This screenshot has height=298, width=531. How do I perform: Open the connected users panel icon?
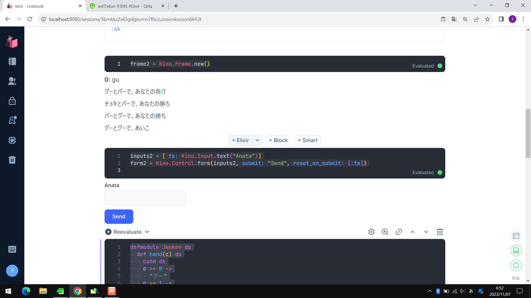pyautogui.click(x=12, y=81)
